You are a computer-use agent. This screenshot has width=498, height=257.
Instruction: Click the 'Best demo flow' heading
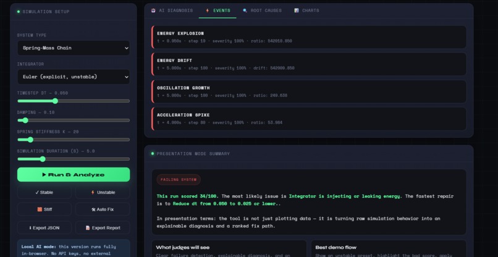click(x=336, y=248)
